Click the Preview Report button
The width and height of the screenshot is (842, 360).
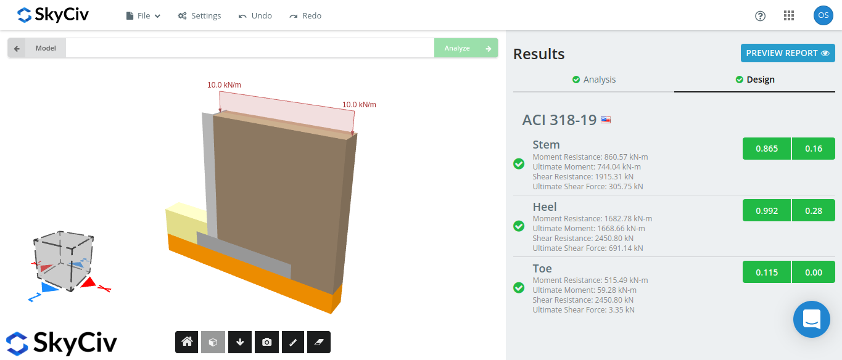[x=788, y=53]
